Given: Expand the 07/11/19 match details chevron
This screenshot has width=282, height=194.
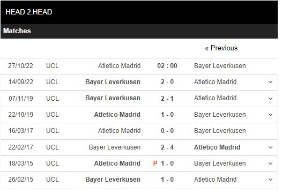Looking at the screenshot, I should tap(270, 99).
